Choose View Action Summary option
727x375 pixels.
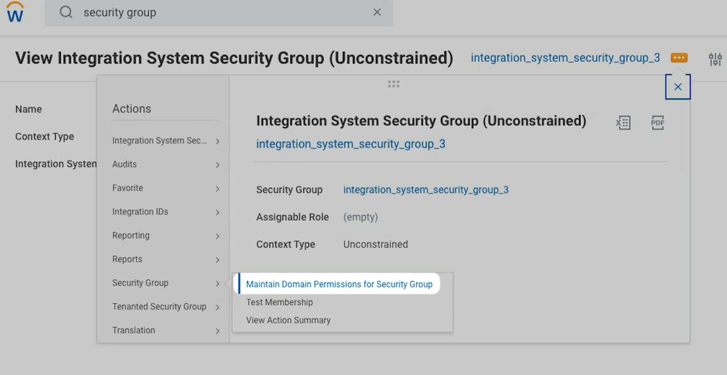point(288,320)
